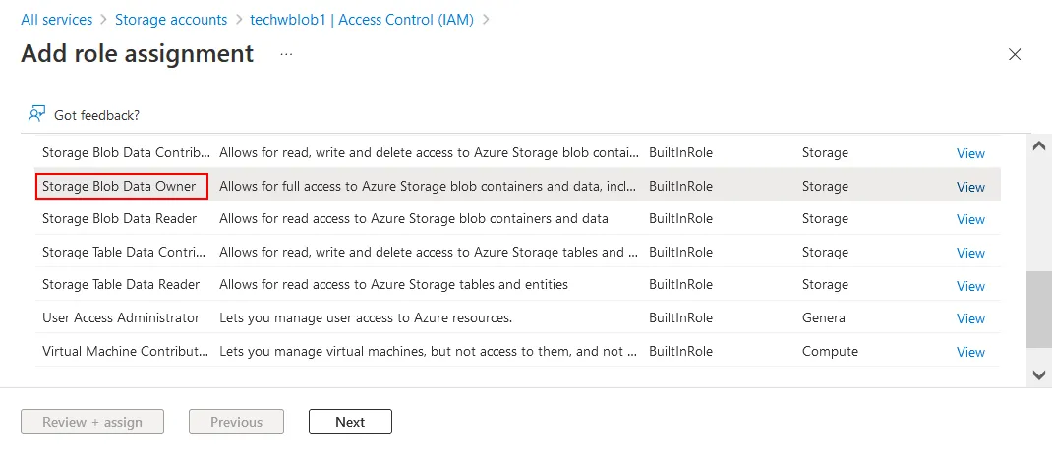Go to All services breadcrumb
Viewport: 1052px width, 460px height.
56,20
